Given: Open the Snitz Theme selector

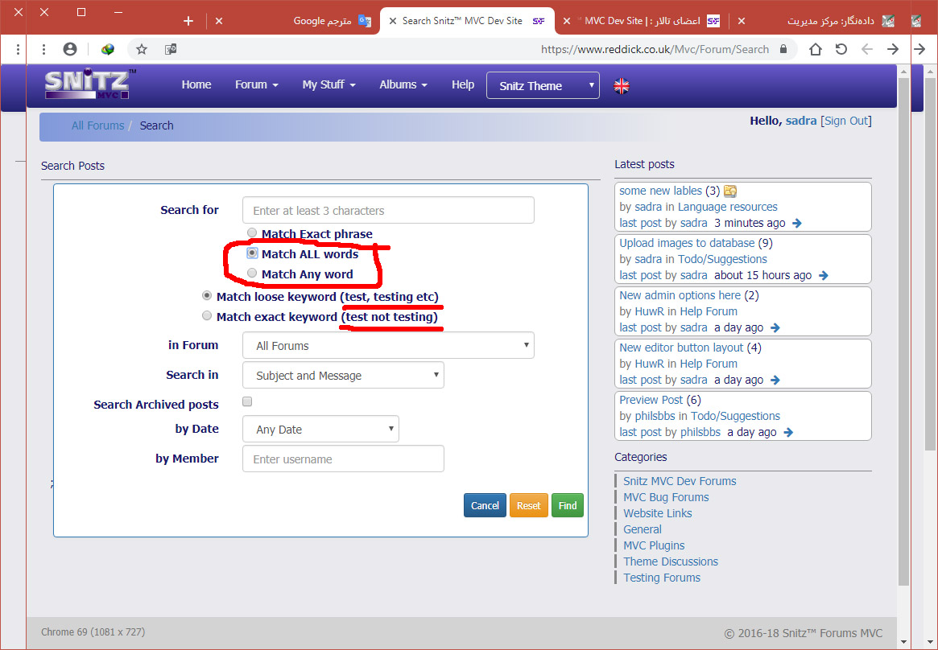Looking at the screenshot, I should pos(543,86).
